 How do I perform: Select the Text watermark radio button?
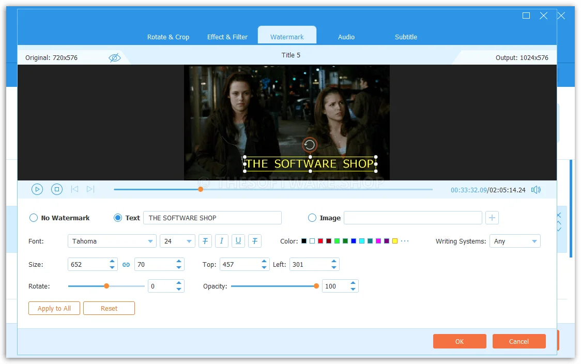pyautogui.click(x=117, y=218)
